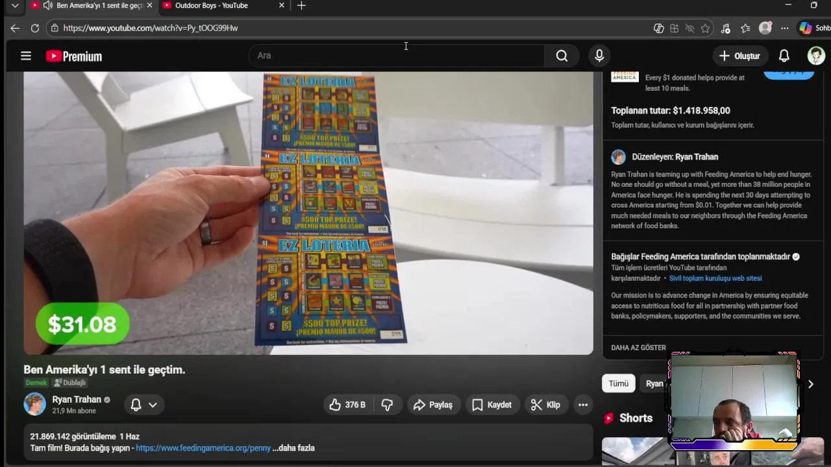The height and width of the screenshot is (467, 831).
Task: Mute tab using speaker icon on first tab
Action: (48, 6)
